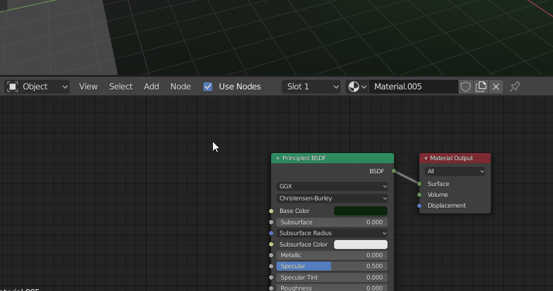Adjust the Subsurface value field
Image resolution: width=553 pixels, height=291 pixels.
click(332, 222)
